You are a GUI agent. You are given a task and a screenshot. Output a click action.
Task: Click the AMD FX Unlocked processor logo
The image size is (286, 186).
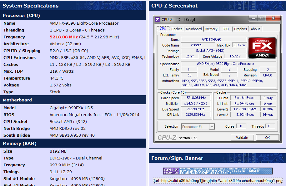pos(262,48)
